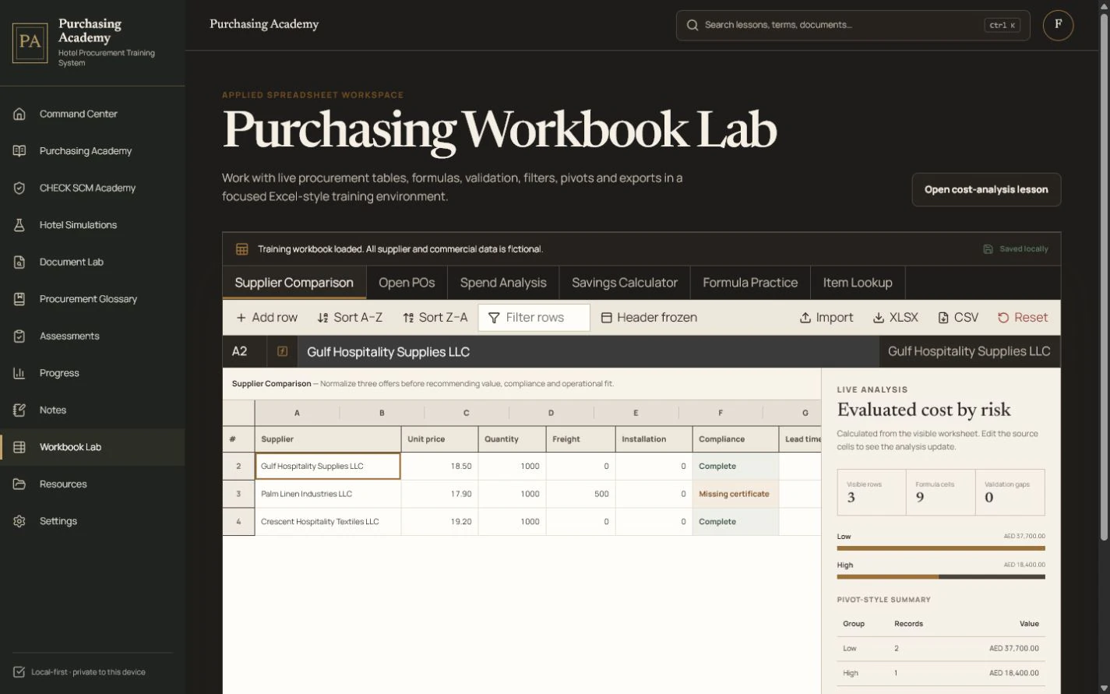1110x694 pixels.
Task: Select freight cell 500
Action: click(580, 494)
